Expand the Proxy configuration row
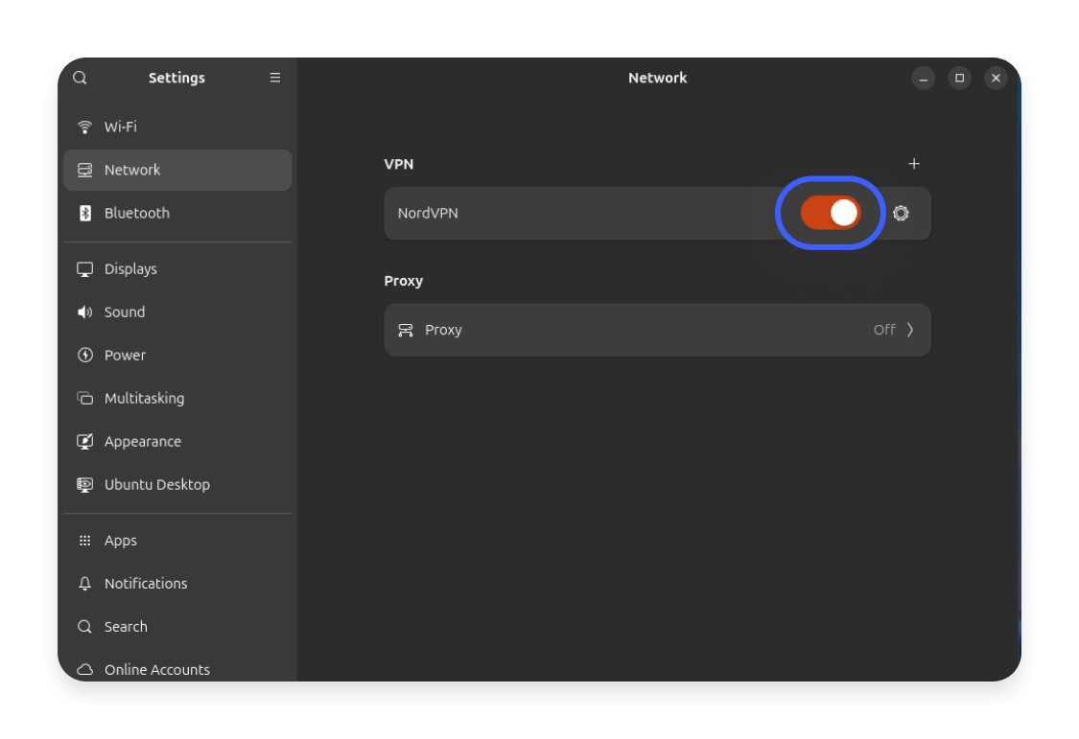Viewport: 1079px width, 739px height. coord(657,330)
